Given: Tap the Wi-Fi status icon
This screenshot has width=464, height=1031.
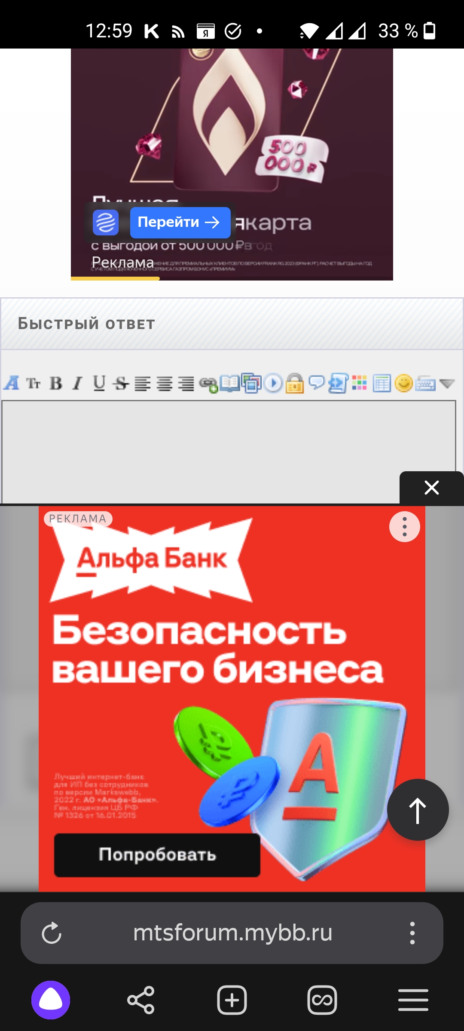Looking at the screenshot, I should pyautogui.click(x=309, y=31).
